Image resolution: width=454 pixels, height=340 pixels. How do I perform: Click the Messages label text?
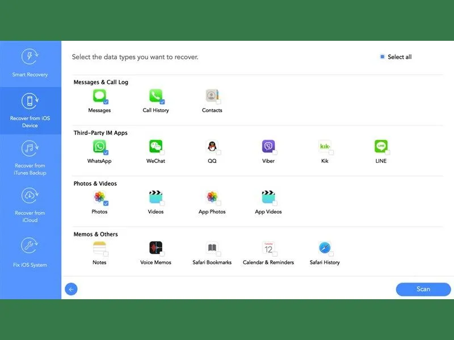(99, 110)
